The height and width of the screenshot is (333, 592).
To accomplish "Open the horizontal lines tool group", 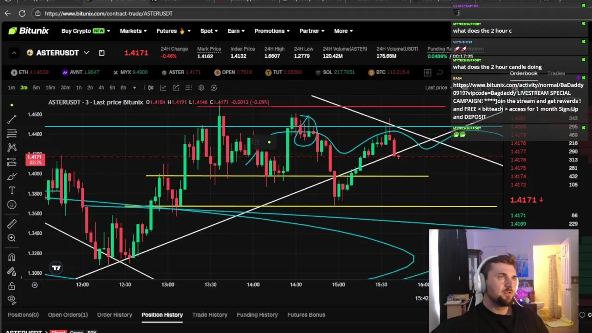I will (x=12, y=134).
